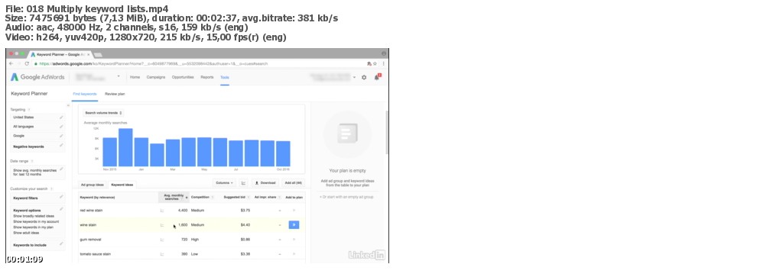Show trend chart icon for gum removal
This screenshot has width=783, height=277.
(162, 240)
